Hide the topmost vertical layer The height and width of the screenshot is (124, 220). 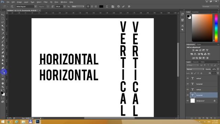[x=188, y=78]
